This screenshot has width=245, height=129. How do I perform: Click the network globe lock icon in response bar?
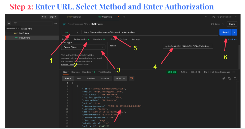tap(205, 72)
